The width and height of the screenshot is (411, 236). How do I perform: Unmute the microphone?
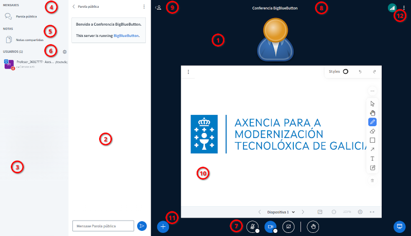(252, 226)
